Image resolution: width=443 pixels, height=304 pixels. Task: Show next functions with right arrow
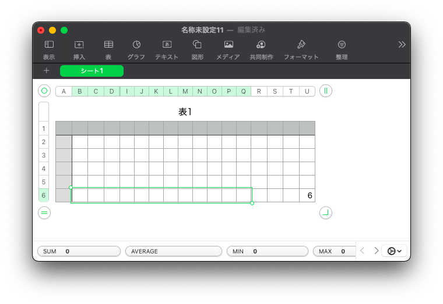[x=376, y=251]
